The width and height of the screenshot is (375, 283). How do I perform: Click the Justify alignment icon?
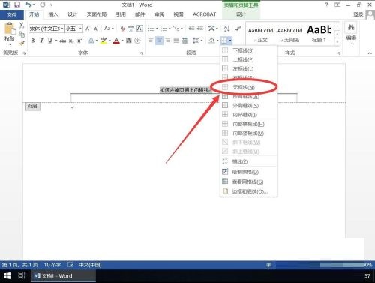tap(176, 41)
